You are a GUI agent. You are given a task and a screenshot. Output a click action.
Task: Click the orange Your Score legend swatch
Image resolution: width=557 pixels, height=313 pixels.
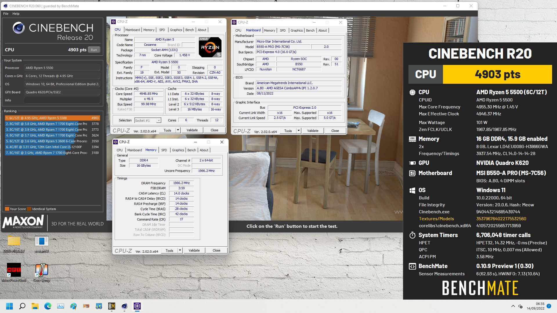pyautogui.click(x=7, y=209)
